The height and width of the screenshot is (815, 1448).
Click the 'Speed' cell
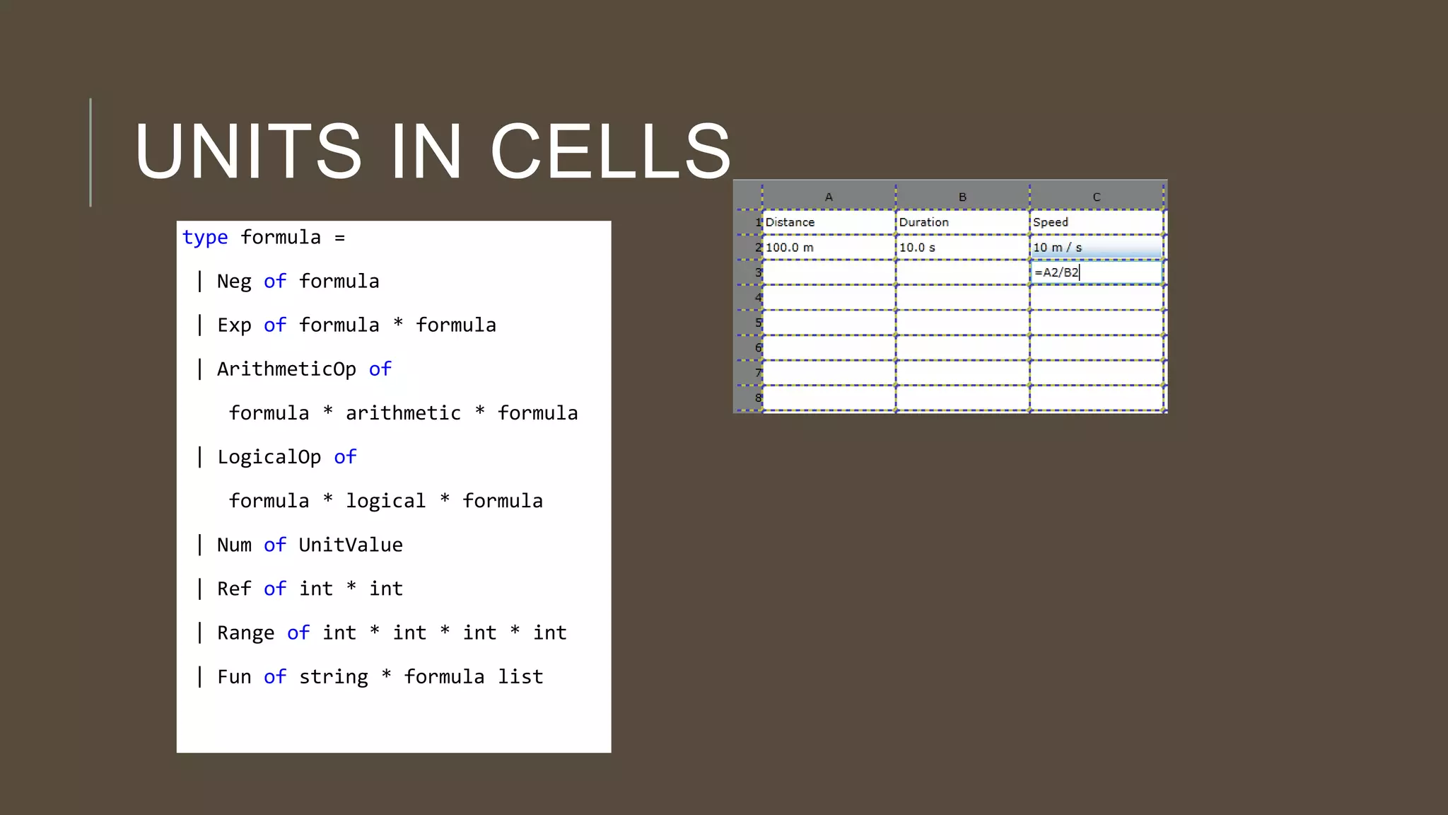1096,222
